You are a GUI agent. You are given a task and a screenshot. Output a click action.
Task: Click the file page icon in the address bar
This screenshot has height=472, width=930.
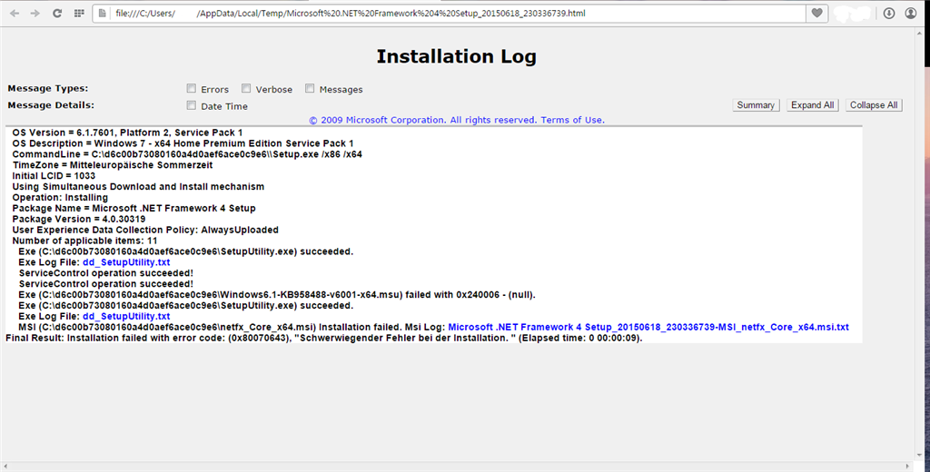pyautogui.click(x=103, y=13)
